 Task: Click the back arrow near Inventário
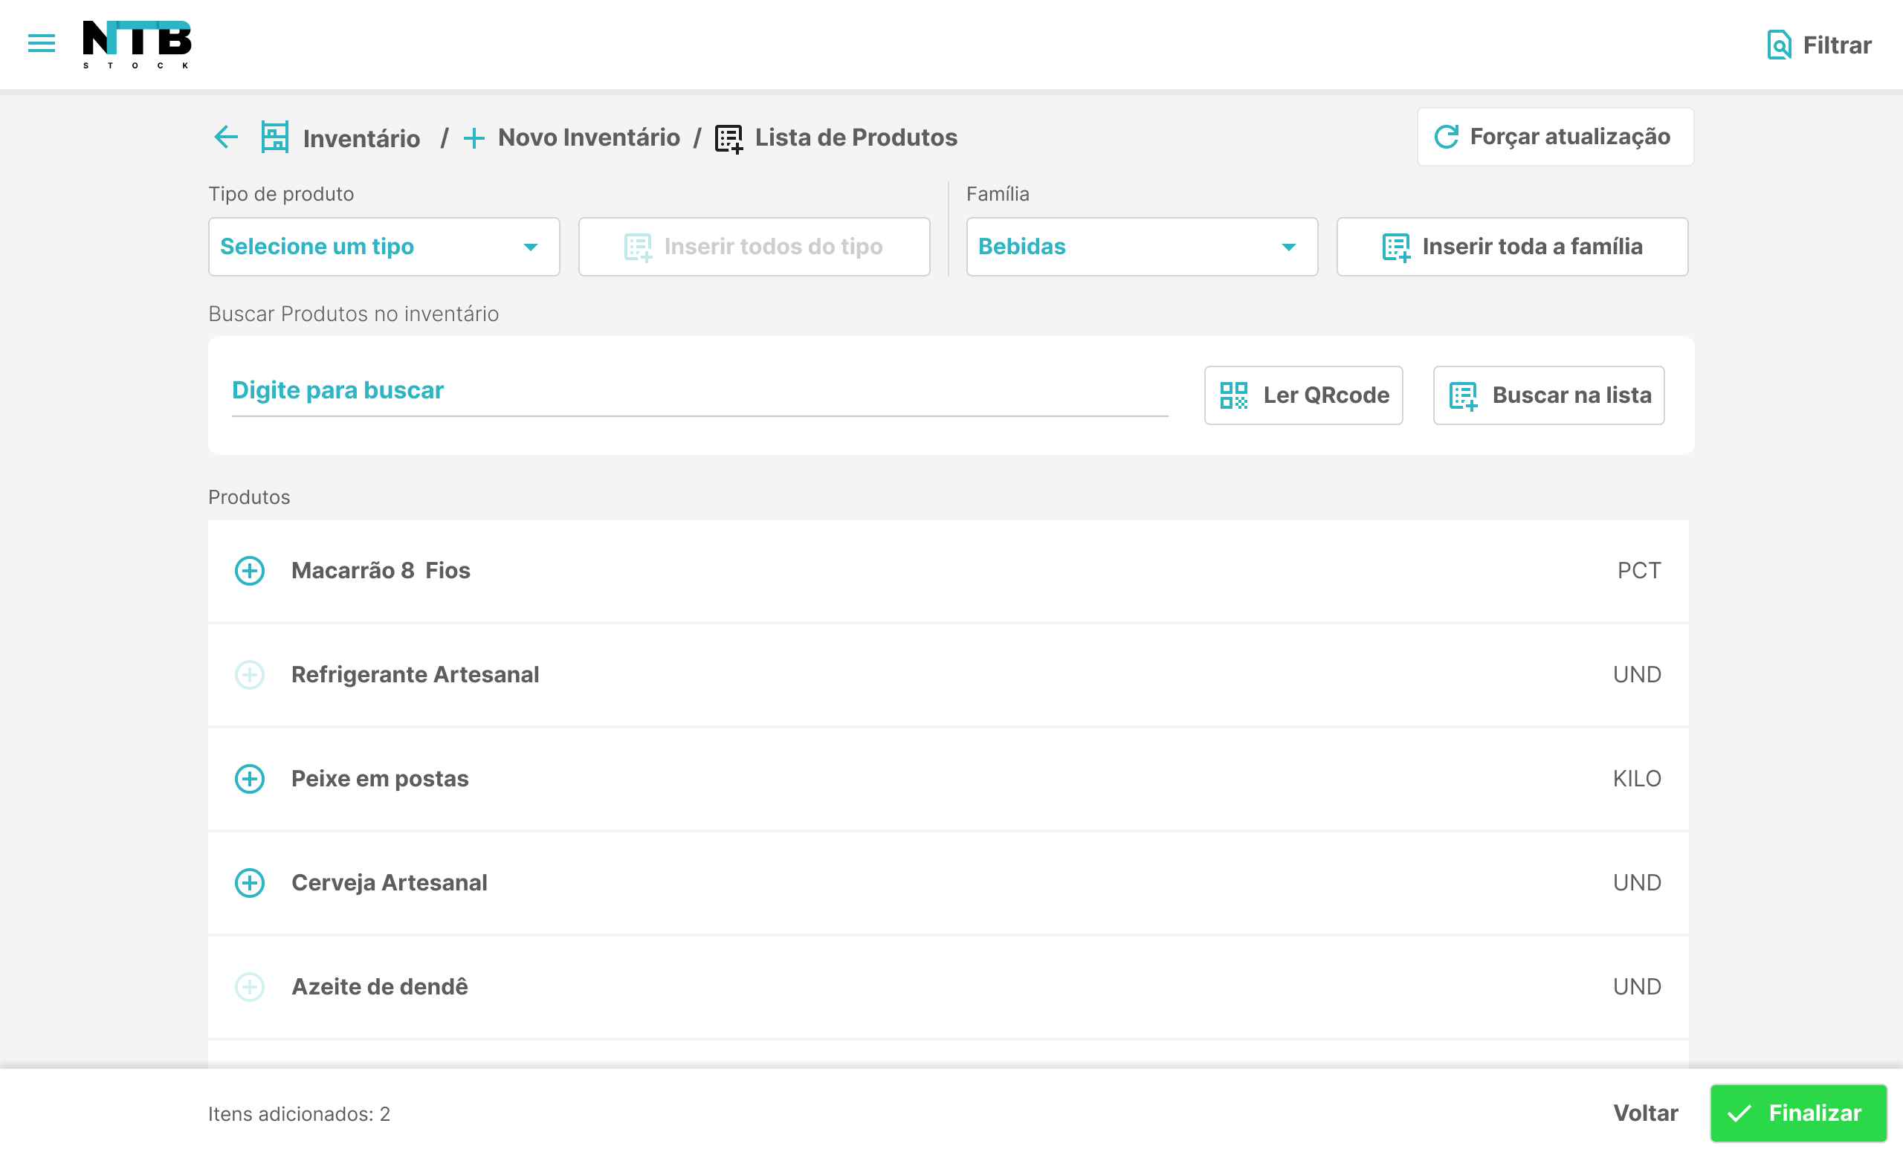[225, 138]
